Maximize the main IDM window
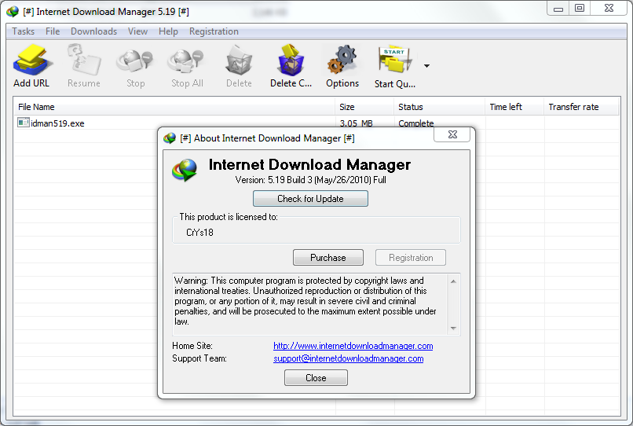Screen dimensions: 633x426 click(x=580, y=9)
